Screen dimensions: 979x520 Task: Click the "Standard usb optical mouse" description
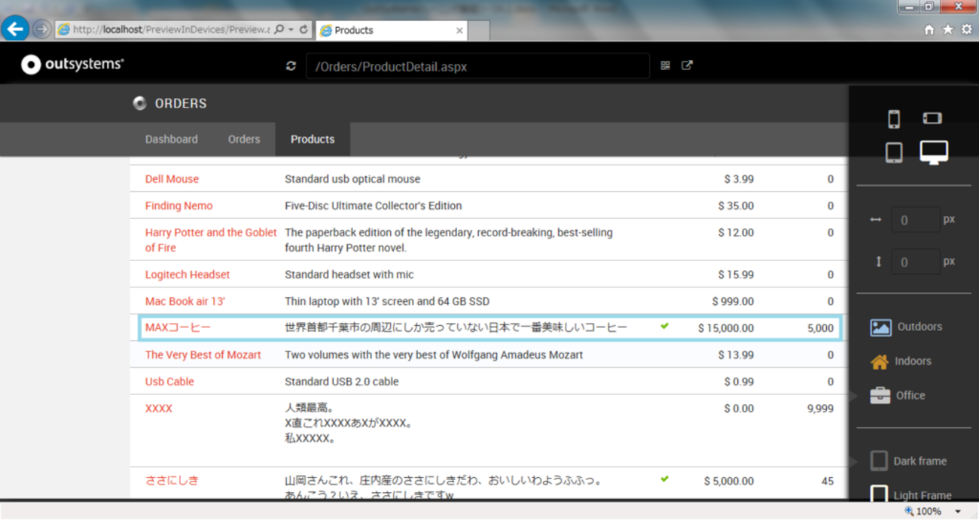[352, 179]
